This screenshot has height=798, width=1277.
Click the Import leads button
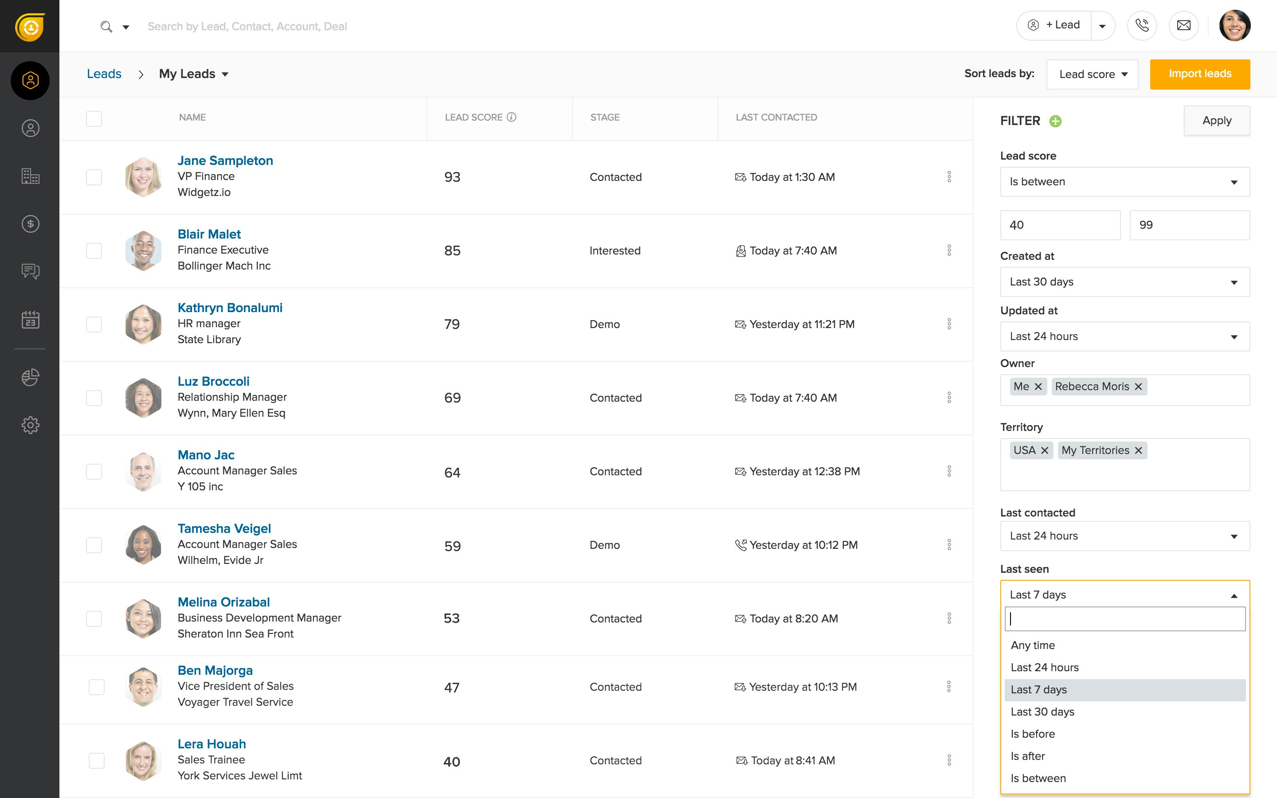[x=1199, y=74]
